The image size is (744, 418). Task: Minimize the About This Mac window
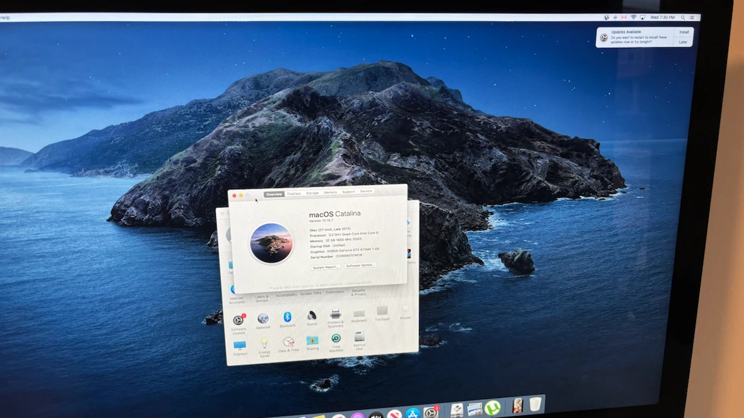tap(241, 195)
